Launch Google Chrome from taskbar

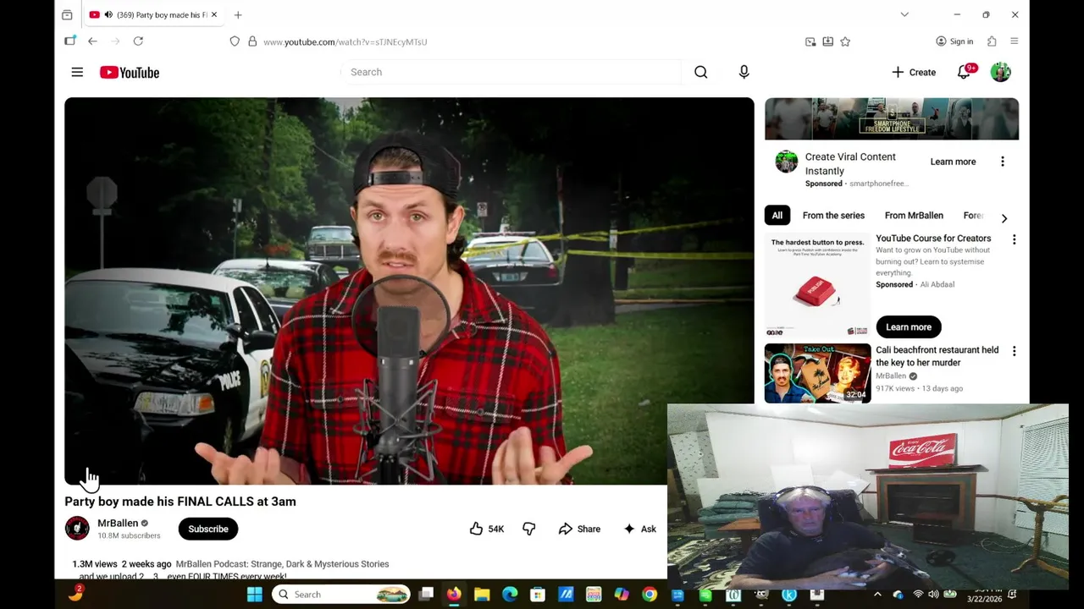coord(650,595)
